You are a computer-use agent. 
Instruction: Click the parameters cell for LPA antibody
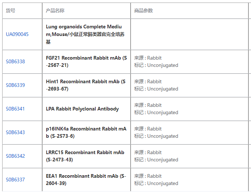point(156,109)
